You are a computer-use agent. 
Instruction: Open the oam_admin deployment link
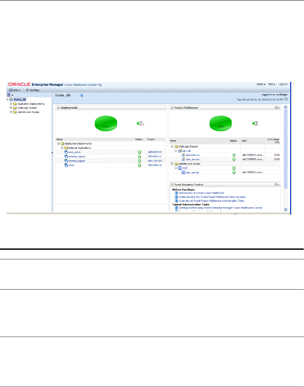(x=74, y=152)
